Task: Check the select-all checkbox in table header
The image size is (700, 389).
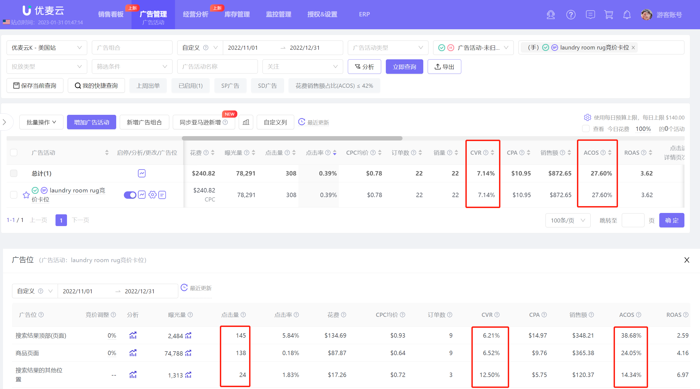Action: coord(13,152)
